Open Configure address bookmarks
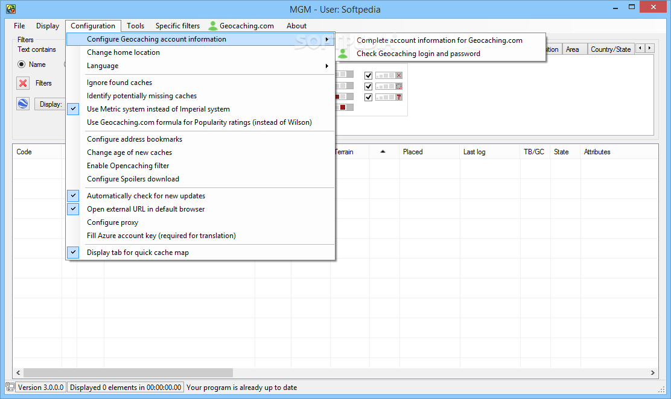The width and height of the screenshot is (671, 399). coord(200,139)
